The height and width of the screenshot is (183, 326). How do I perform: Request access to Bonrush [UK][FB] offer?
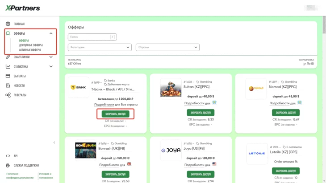tap(115, 174)
